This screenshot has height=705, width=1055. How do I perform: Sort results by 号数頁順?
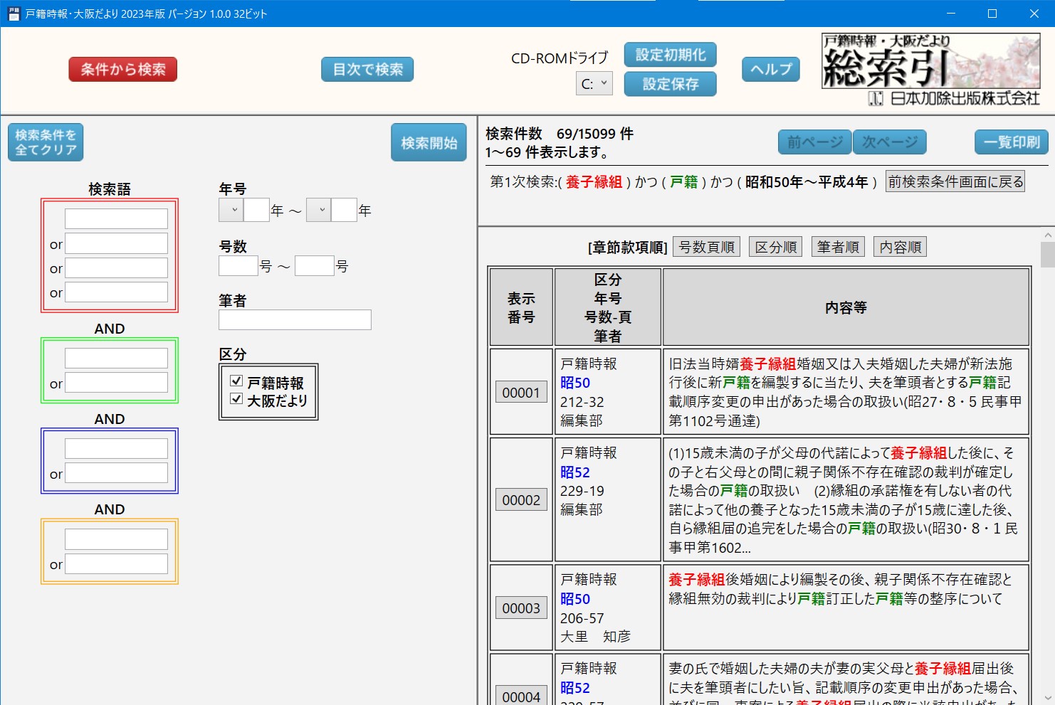(706, 247)
